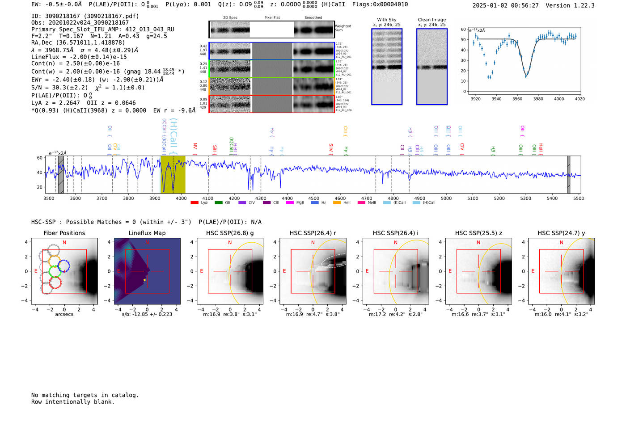
Task: Open the With Sky image cutout
Action: point(387,67)
